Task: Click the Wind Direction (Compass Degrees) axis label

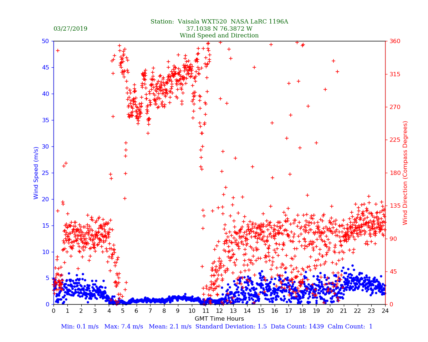Action: coord(405,173)
